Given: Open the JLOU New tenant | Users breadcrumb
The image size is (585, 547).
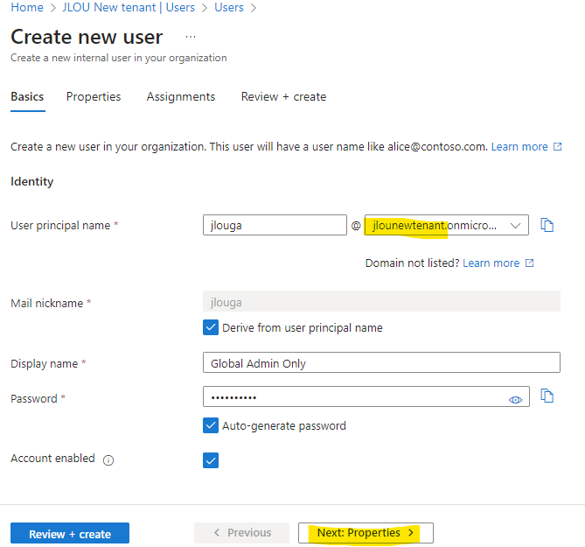Looking at the screenshot, I should point(129,8).
